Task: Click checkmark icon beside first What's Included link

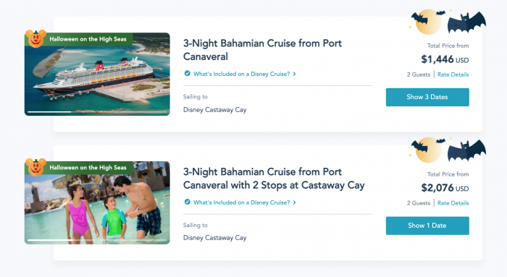Action: [x=187, y=73]
